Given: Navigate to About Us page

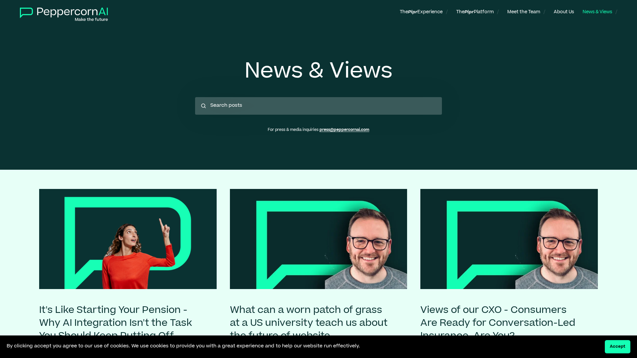Looking at the screenshot, I should pyautogui.click(x=563, y=12).
